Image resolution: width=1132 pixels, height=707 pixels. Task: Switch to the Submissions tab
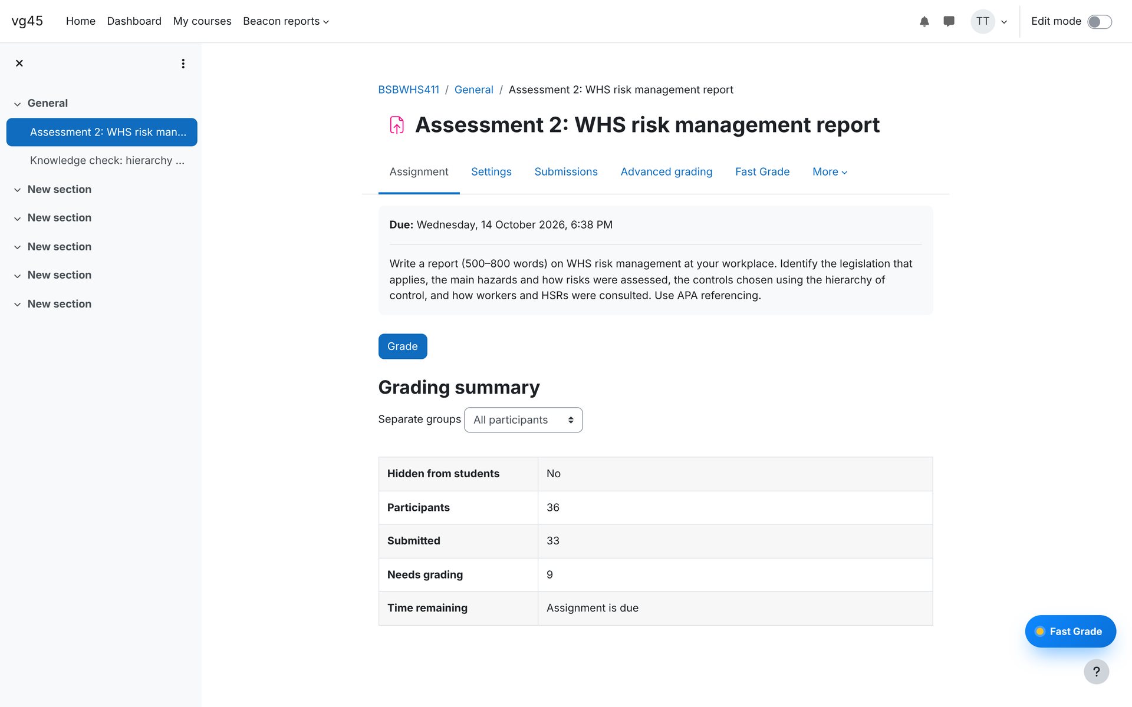point(565,172)
